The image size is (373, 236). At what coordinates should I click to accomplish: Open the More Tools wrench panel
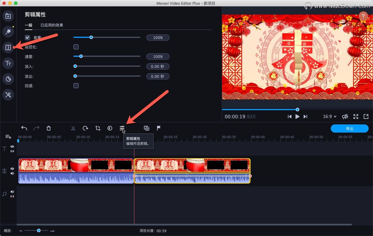(x=8, y=95)
